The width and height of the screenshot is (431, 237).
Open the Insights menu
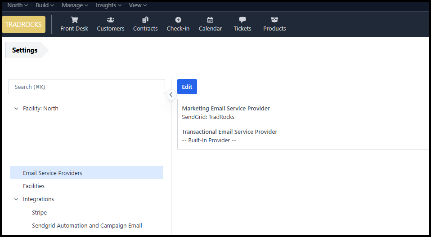[108, 5]
